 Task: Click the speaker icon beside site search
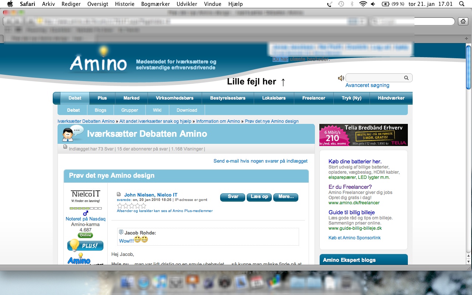click(x=341, y=78)
